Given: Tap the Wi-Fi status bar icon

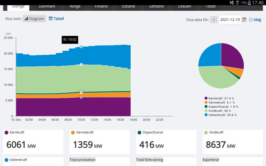Looking at the screenshot, I should (x=237, y=3).
